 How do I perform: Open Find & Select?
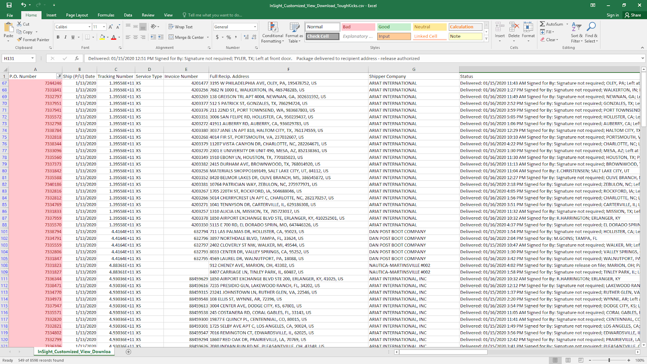[x=591, y=33]
